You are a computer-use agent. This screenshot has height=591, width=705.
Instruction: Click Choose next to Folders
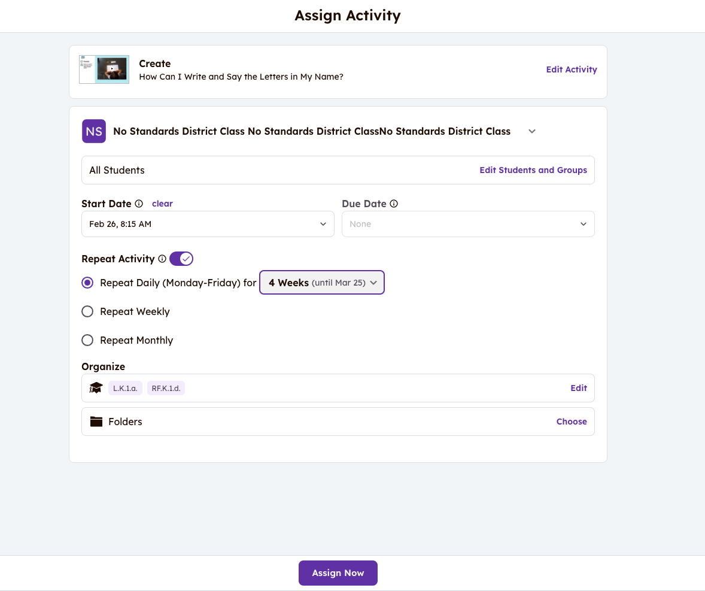tap(572, 422)
